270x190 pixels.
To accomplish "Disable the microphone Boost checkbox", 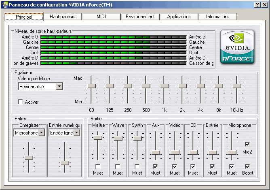I will click(x=247, y=167).
